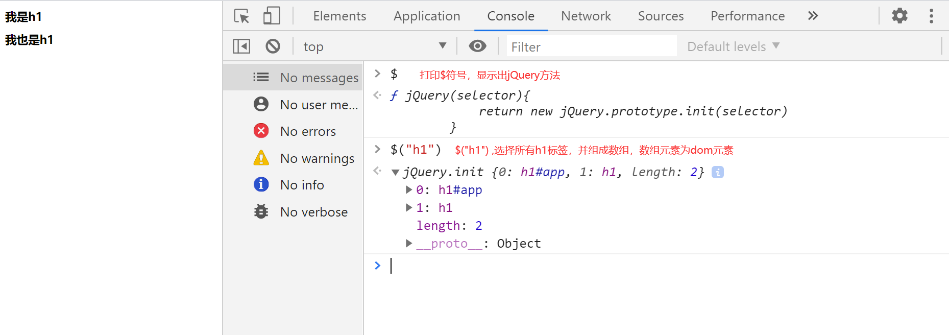Click the 我是h1 heading on the page
The image size is (949, 335).
pyautogui.click(x=23, y=17)
